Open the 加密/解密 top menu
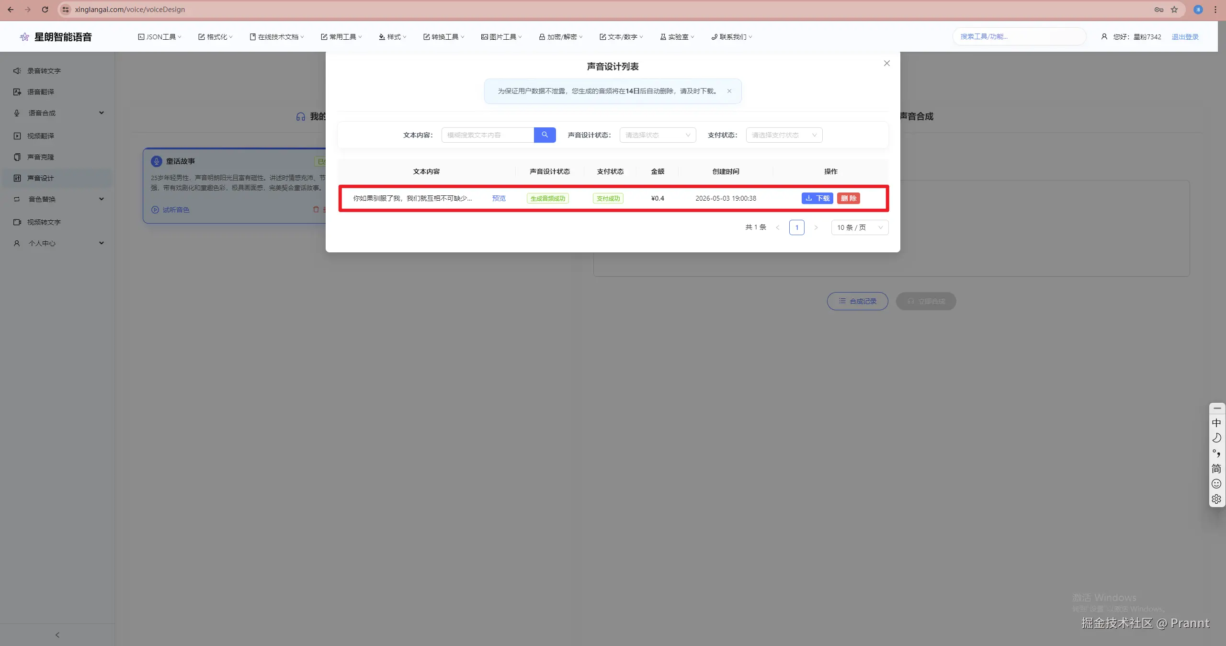Screen dimensions: 1226x646 coord(561,37)
